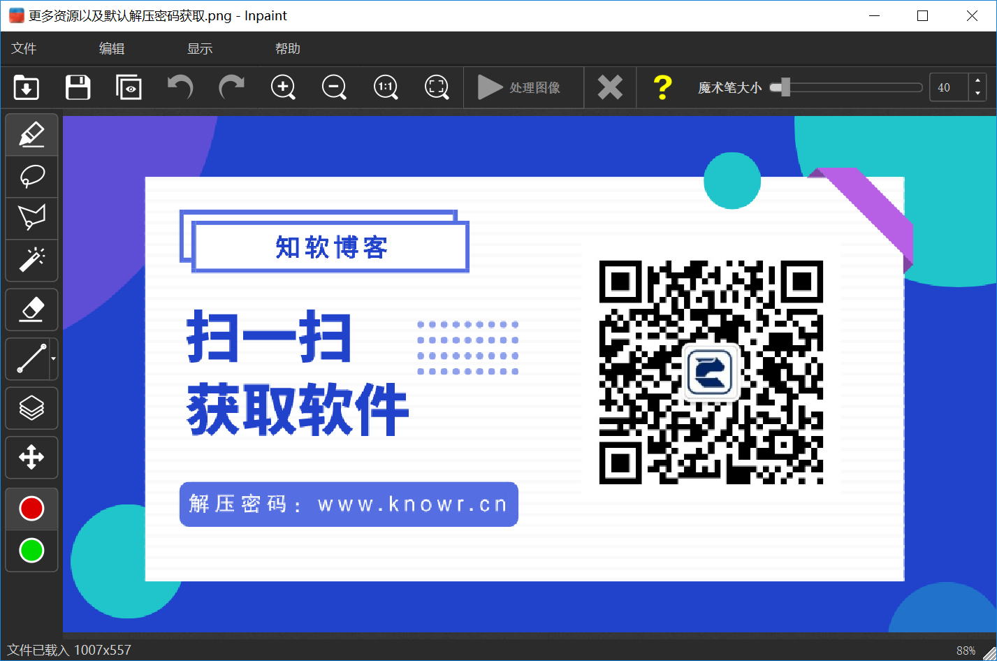Select the Lasso selection tool
Viewport: 997px width, 661px height.
click(31, 176)
